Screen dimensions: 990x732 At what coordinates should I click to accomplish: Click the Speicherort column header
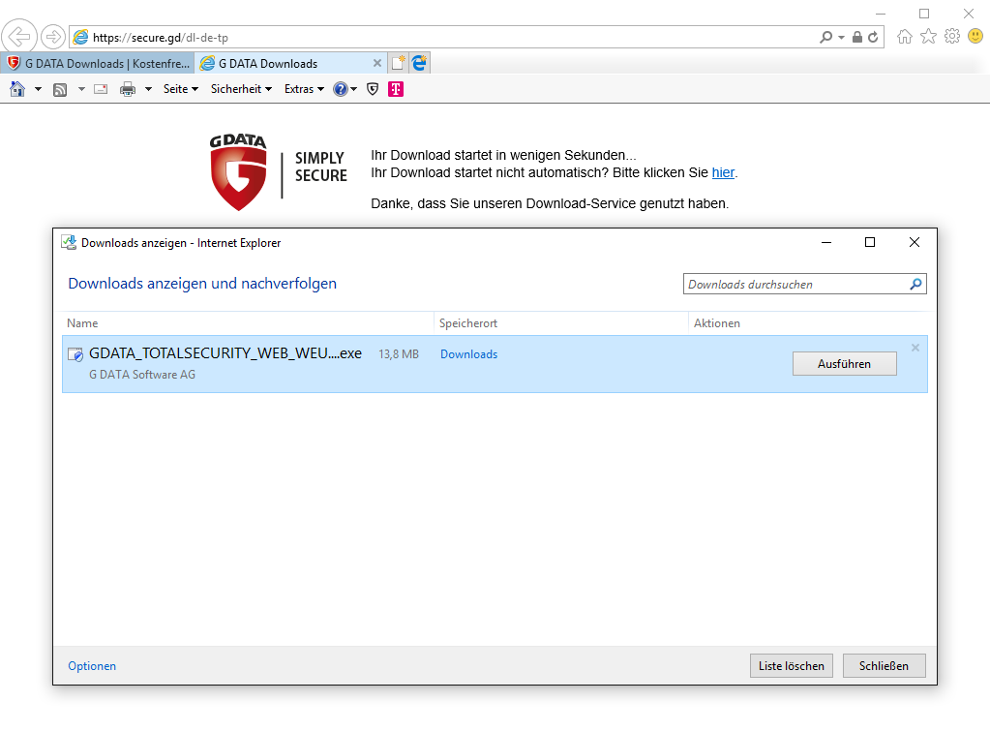pos(560,322)
